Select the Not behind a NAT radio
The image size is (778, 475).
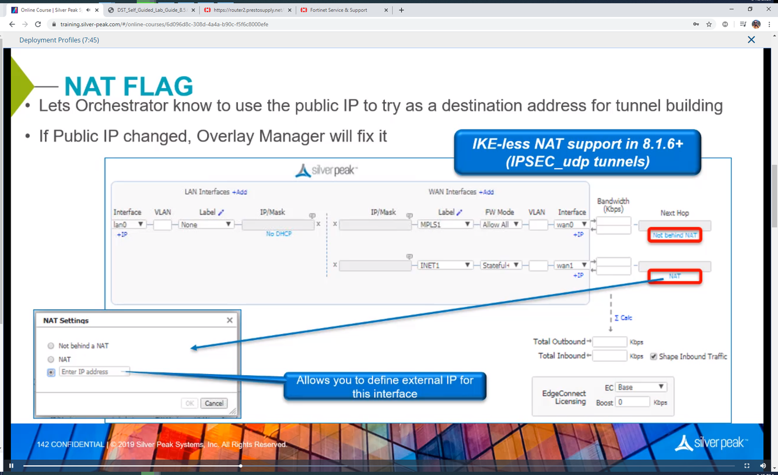pyautogui.click(x=51, y=346)
